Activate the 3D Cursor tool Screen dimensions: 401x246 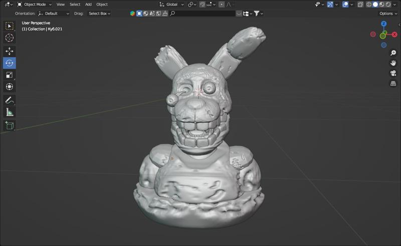(x=10, y=38)
